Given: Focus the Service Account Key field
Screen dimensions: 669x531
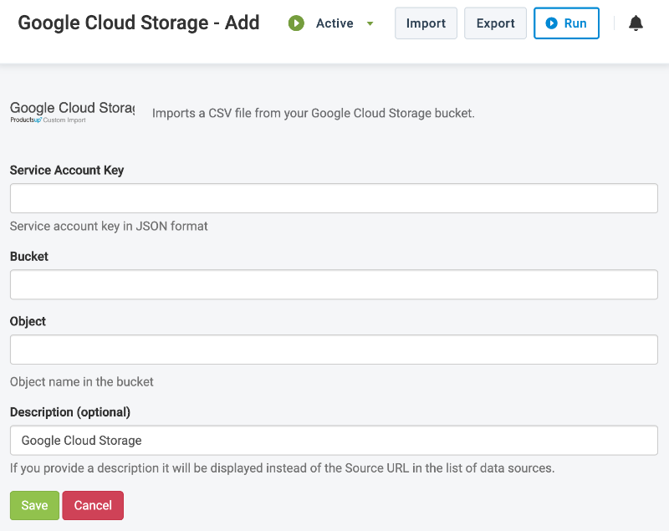Looking at the screenshot, I should pyautogui.click(x=334, y=198).
